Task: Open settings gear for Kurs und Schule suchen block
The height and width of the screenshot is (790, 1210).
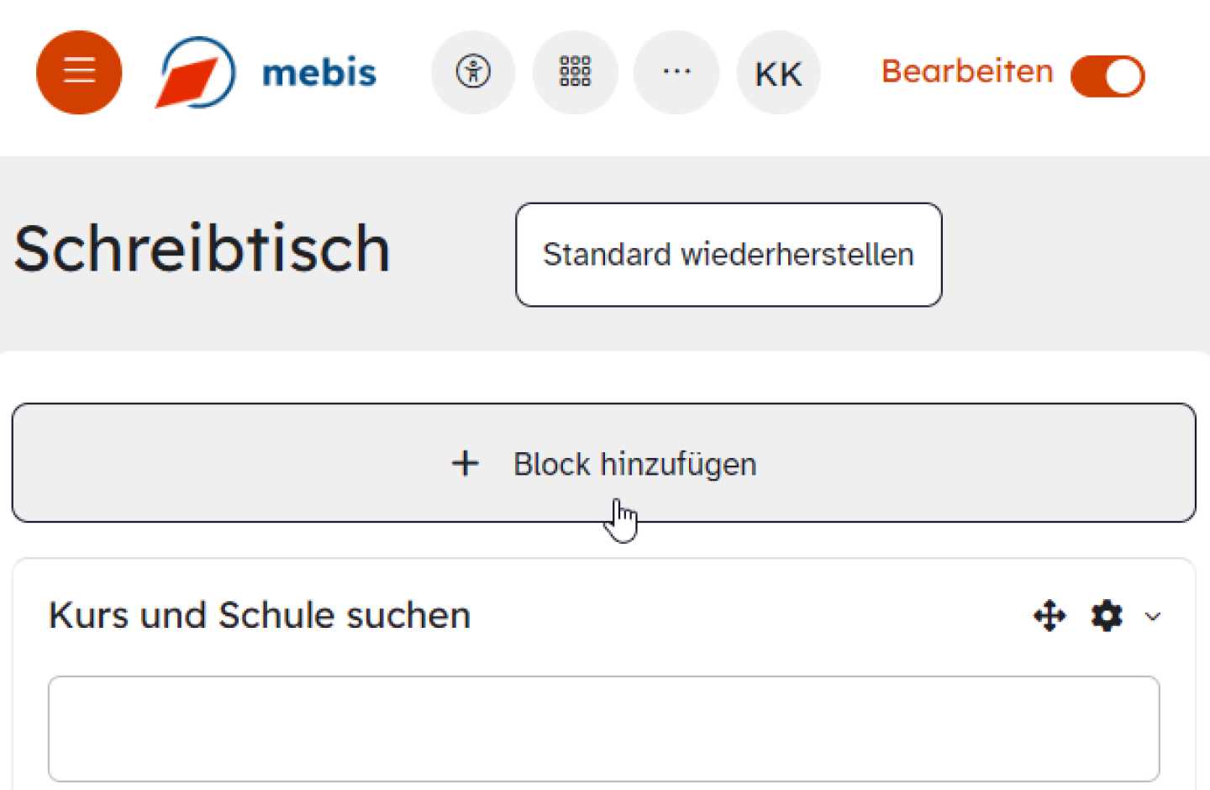Action: (1106, 616)
